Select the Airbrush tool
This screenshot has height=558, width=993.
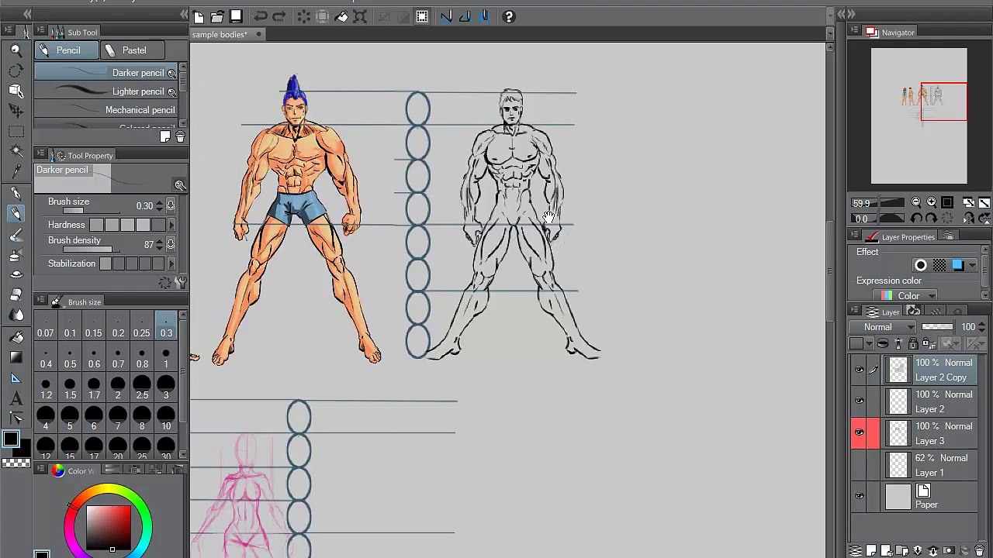[x=16, y=253]
